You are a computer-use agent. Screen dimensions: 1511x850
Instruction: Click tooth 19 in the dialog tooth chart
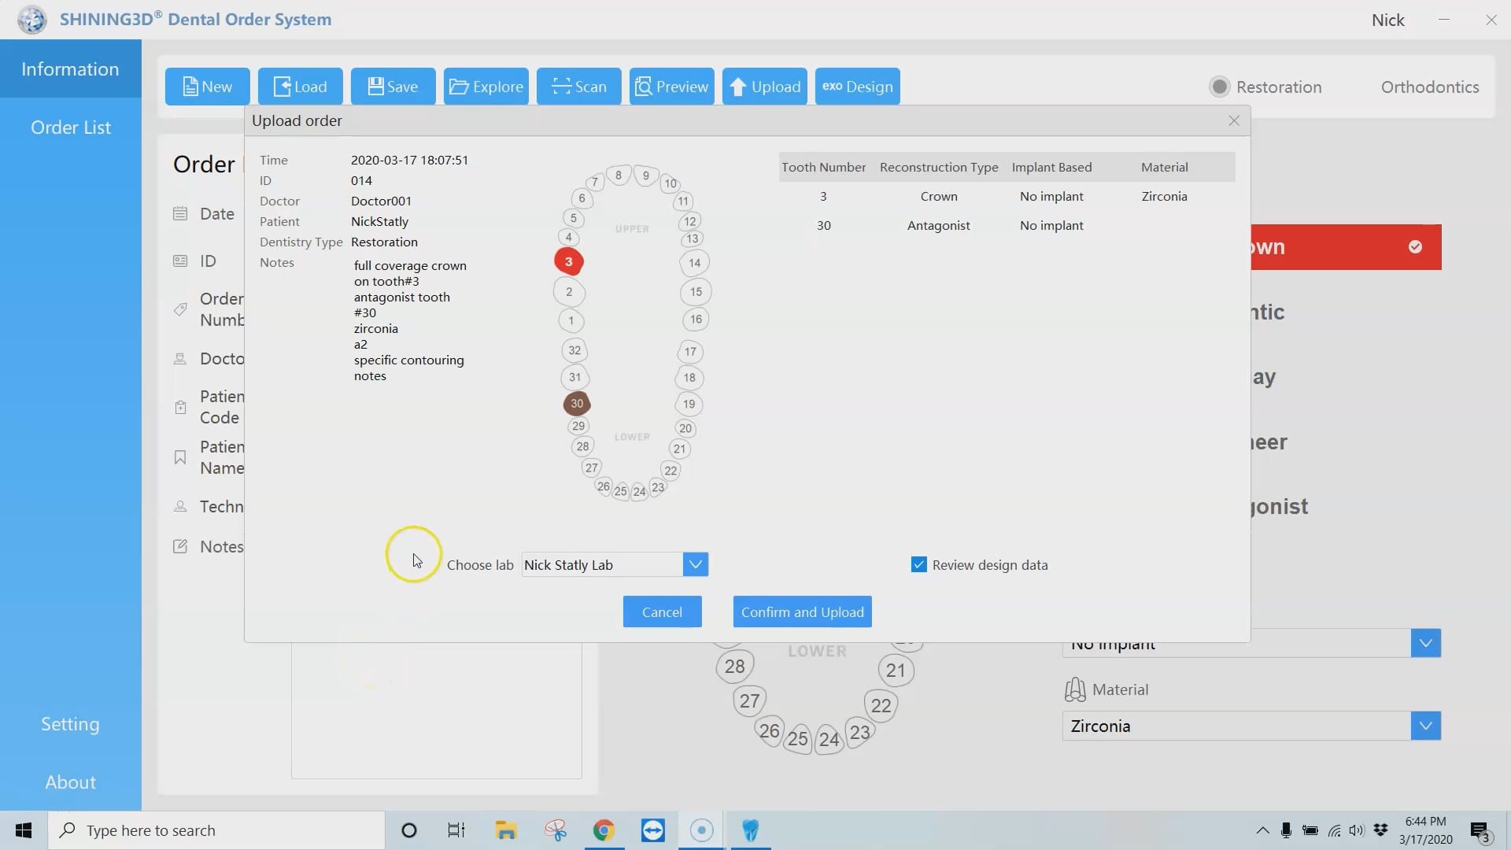689,404
